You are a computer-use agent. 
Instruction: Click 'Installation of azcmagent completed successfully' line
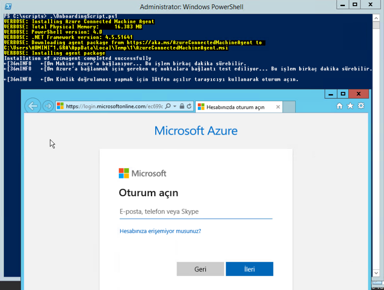point(78,58)
